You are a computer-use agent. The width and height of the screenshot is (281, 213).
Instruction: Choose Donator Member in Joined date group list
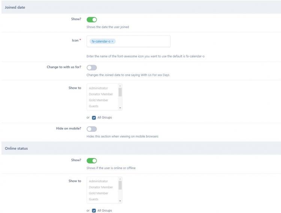coord(101,94)
